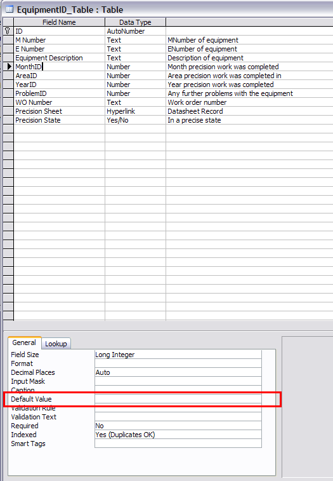Screen dimensions: 333x481
Task: Open the Indexed Yes (Duplicates OK) box
Action: tap(178, 435)
